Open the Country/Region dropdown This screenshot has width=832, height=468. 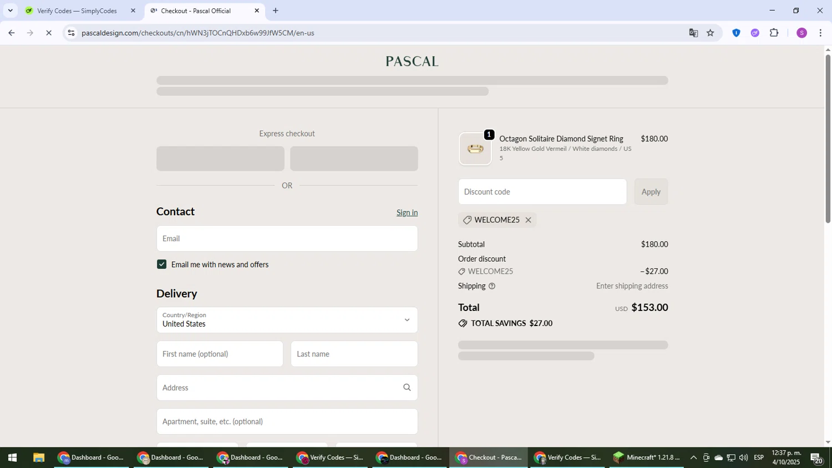[287, 320]
